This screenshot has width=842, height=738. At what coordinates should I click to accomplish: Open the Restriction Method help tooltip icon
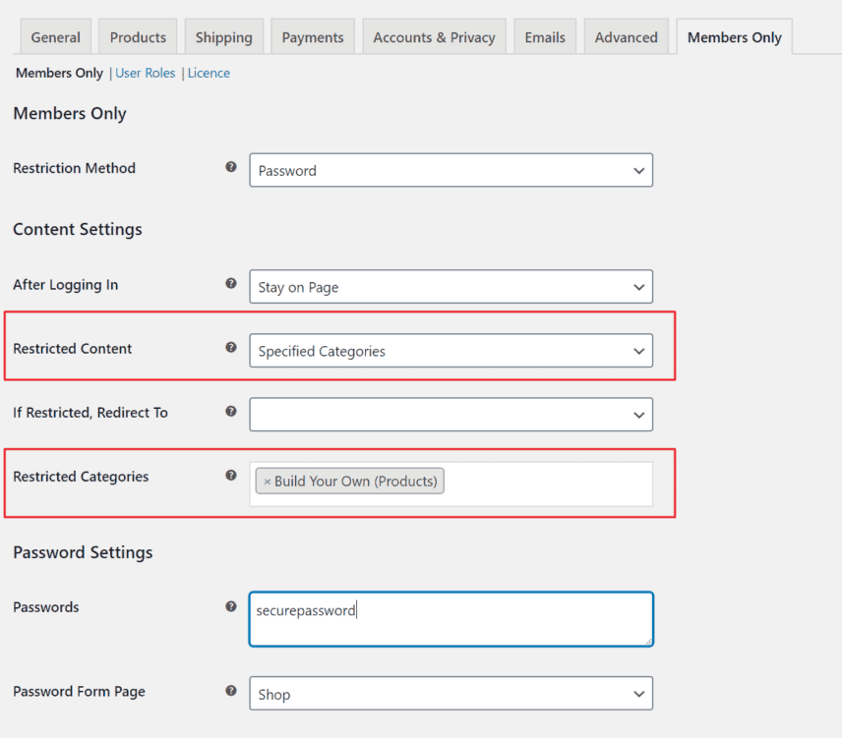[x=230, y=167]
